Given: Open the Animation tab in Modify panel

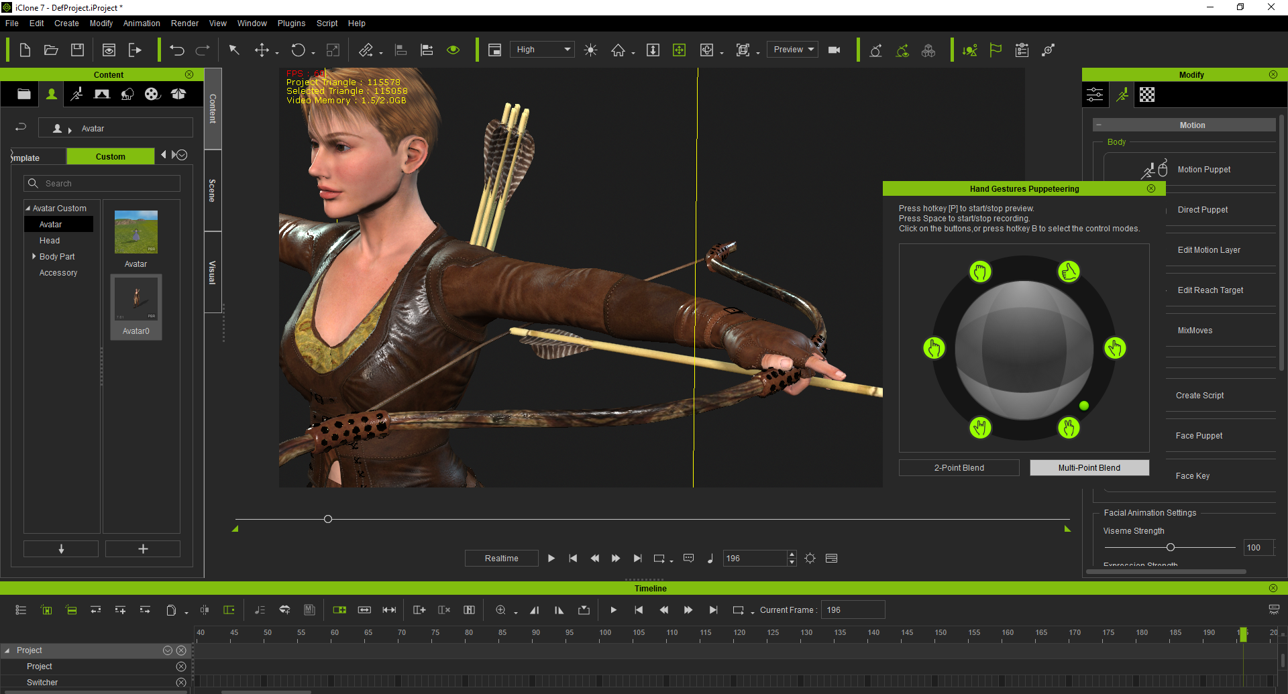Looking at the screenshot, I should point(1122,95).
